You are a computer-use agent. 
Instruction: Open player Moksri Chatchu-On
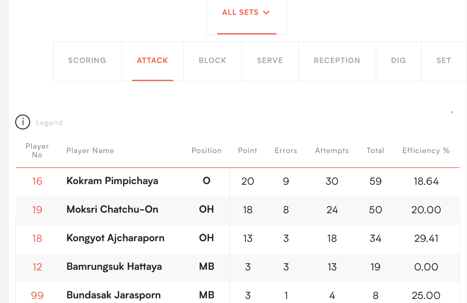point(112,210)
